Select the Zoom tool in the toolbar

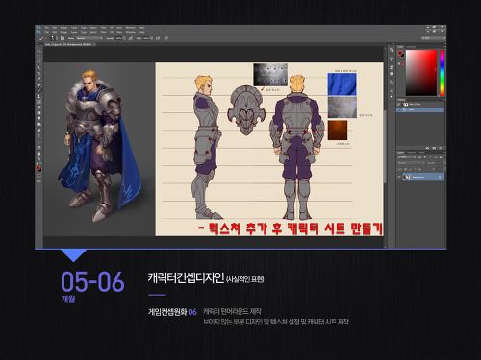pyautogui.click(x=39, y=159)
